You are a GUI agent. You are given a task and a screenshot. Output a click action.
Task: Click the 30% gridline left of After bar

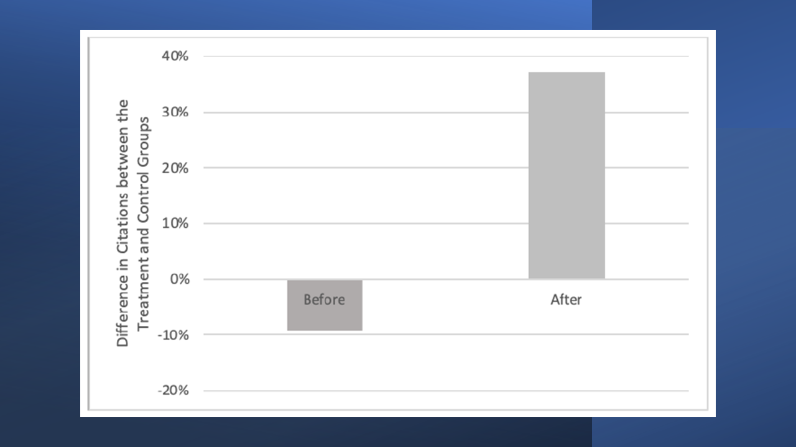pyautogui.click(x=366, y=112)
